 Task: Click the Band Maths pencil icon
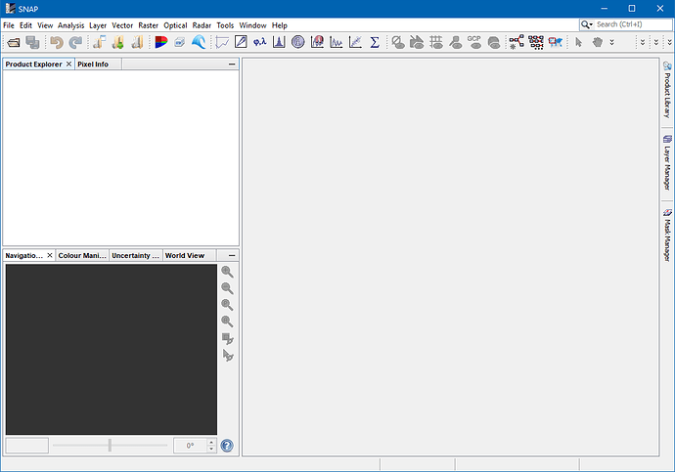[241, 42]
